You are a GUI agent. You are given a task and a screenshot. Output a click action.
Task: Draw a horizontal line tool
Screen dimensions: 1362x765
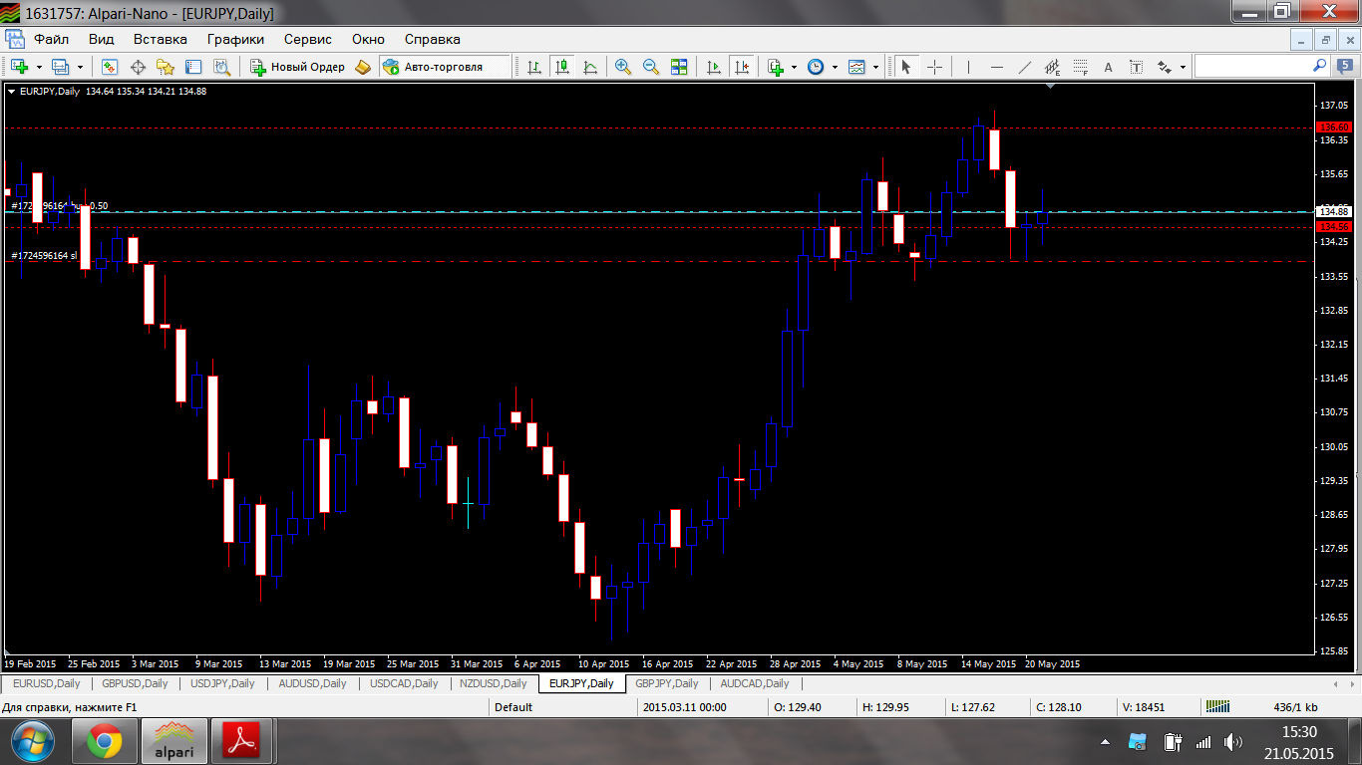pyautogui.click(x=996, y=67)
